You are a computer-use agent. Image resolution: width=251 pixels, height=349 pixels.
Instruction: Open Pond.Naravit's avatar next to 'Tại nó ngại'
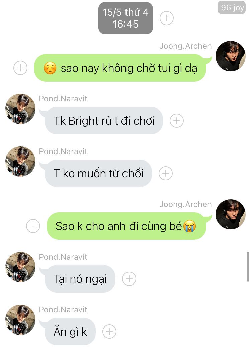click(x=20, y=267)
